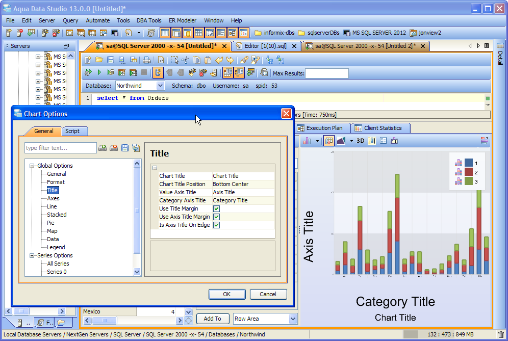Click the Open folder icon in the query toolbar
508x341 pixels.
pyautogui.click(x=99, y=60)
